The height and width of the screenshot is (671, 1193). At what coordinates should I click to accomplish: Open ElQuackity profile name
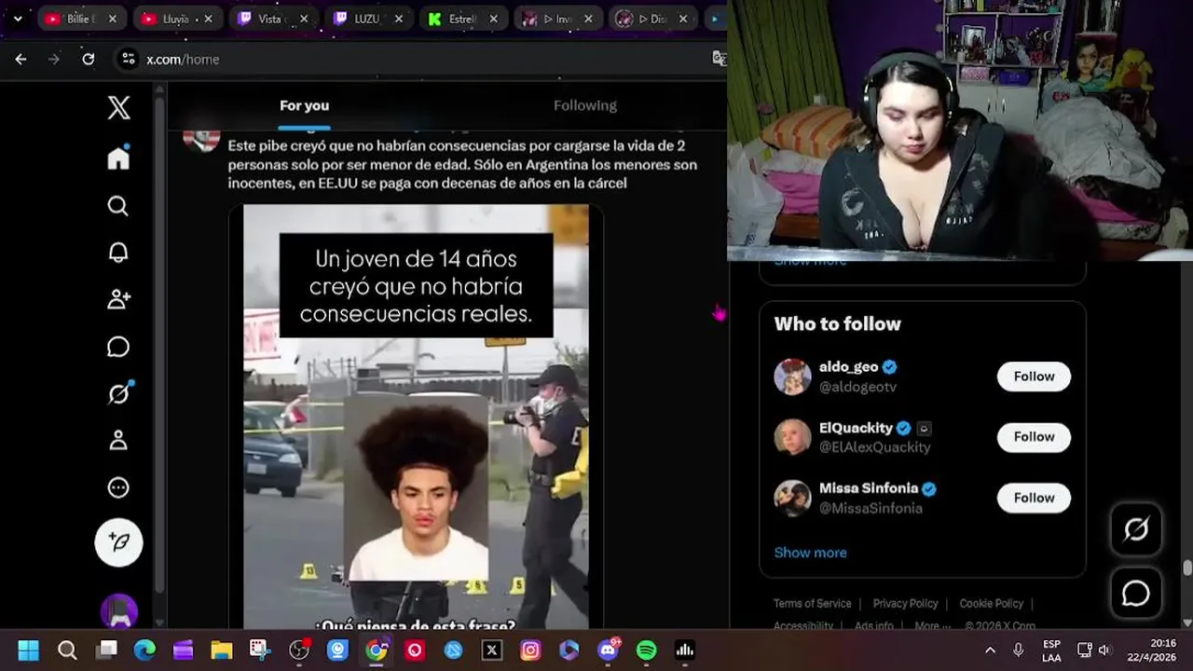[x=856, y=428]
